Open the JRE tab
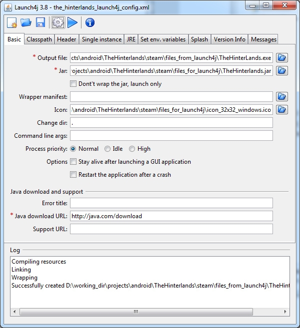Viewport: 300px width, 328px height. [x=131, y=39]
